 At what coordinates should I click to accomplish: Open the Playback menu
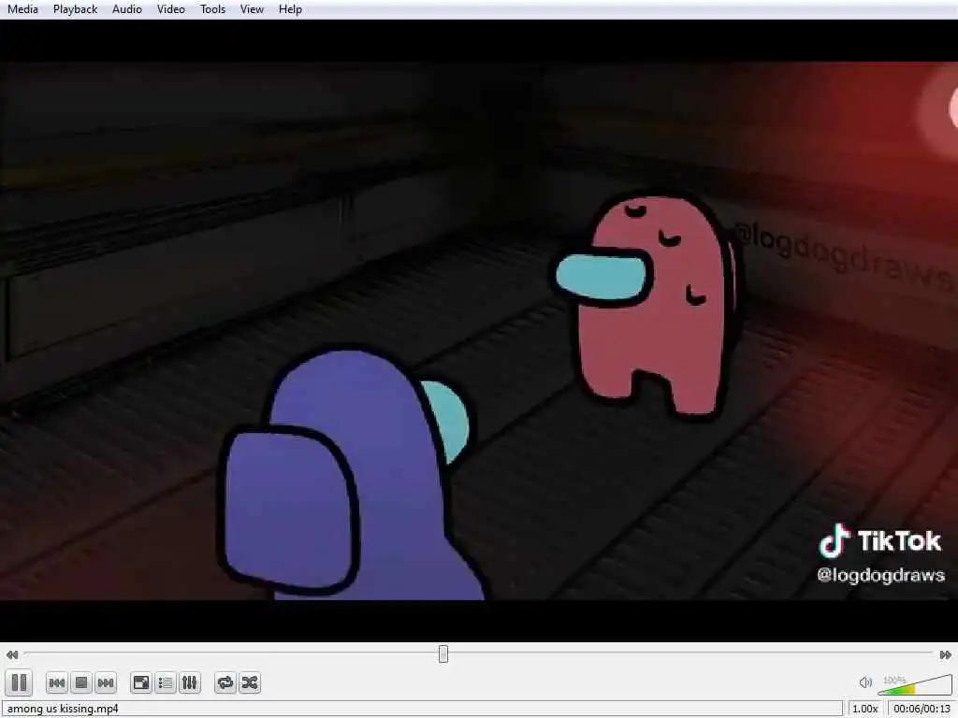point(75,9)
